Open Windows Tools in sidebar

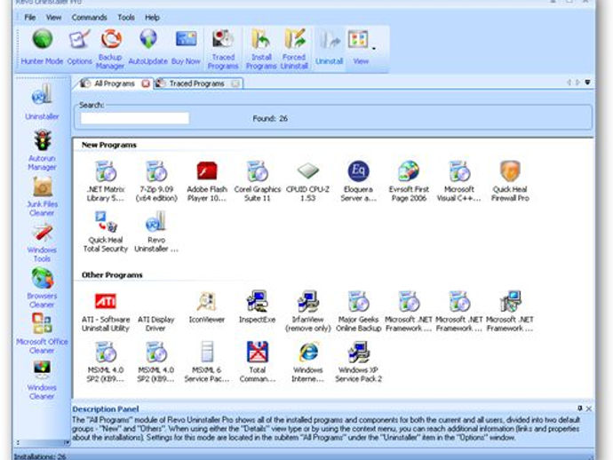(x=42, y=242)
